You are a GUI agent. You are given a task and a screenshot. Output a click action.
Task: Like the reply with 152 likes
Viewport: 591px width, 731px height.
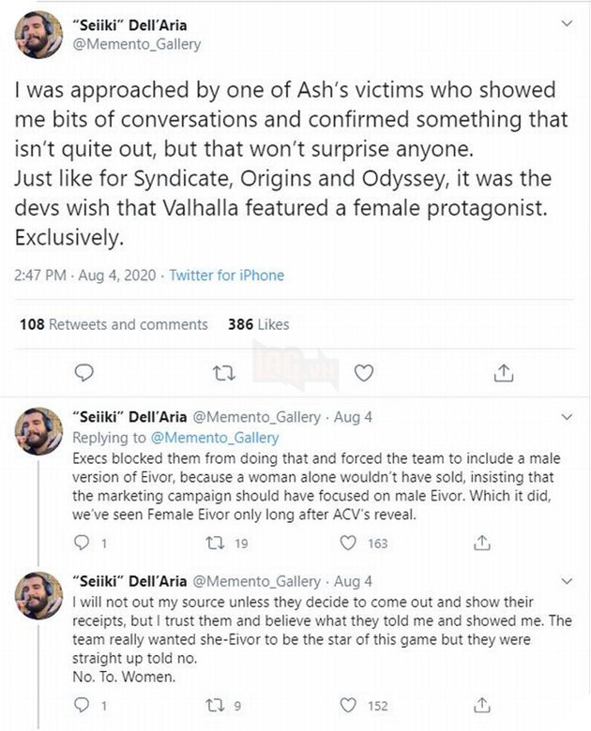click(347, 705)
